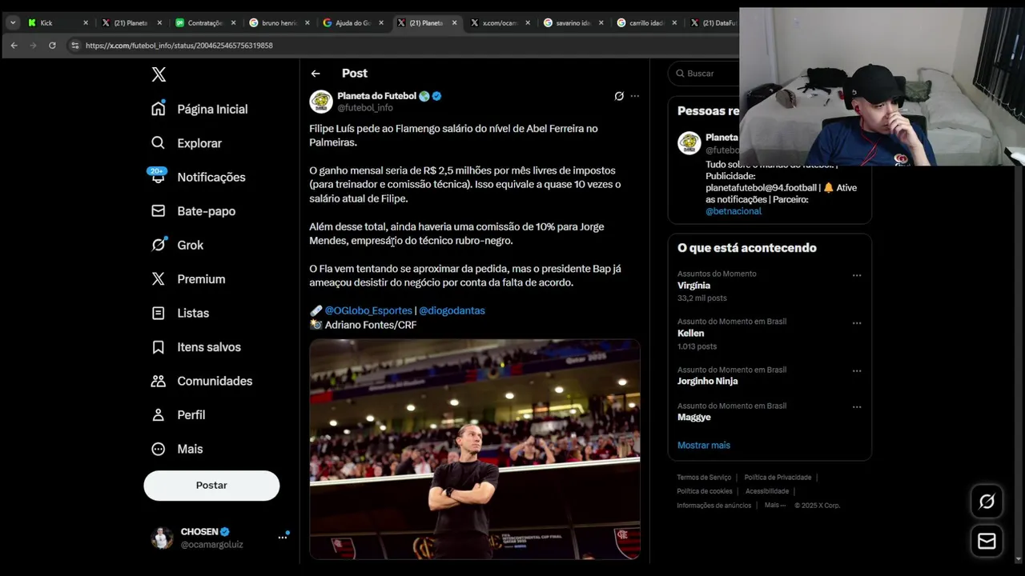Open Política de Privacidade footer link
Screen dimensions: 1025x576
[x=778, y=478]
